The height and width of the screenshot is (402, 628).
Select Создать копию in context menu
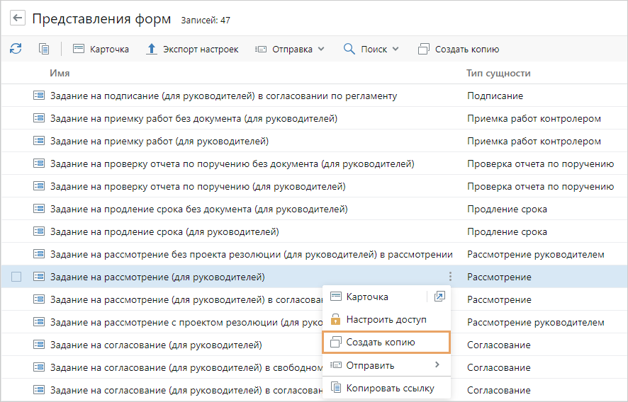click(x=380, y=342)
